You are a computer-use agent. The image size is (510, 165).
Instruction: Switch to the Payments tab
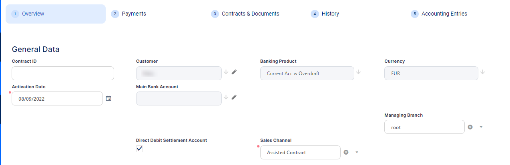134,14
